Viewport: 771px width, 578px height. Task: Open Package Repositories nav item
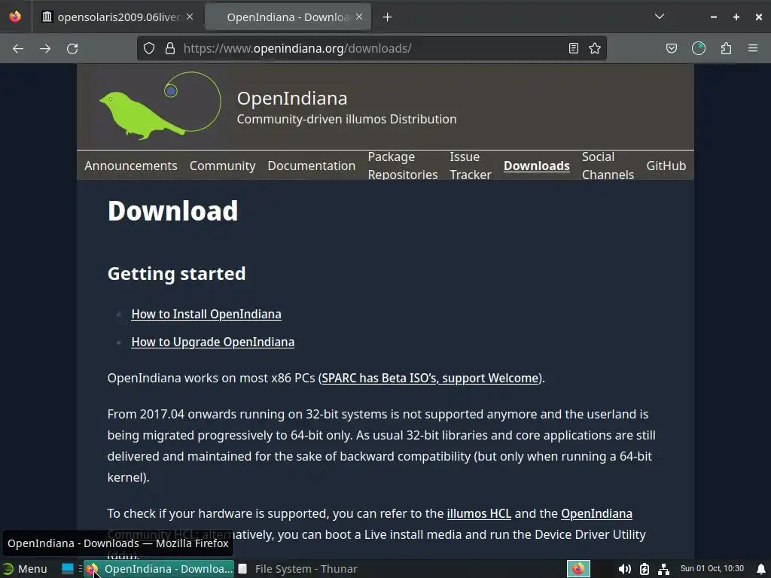(x=403, y=166)
